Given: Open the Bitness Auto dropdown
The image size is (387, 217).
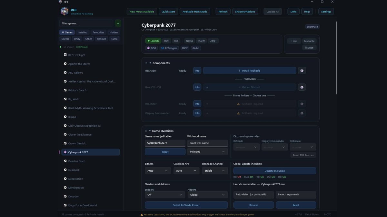Looking at the screenshot, I should coord(158,171).
